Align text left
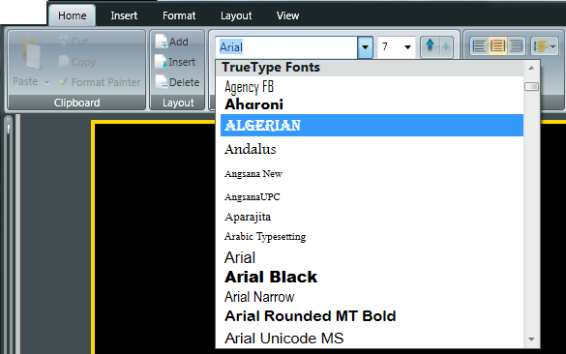This screenshot has height=354, width=566. 479,46
